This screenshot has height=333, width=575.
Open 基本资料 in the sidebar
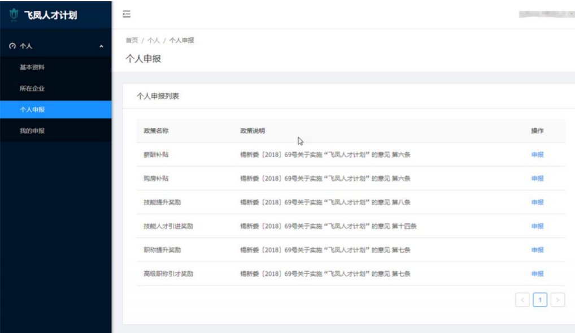click(x=32, y=68)
